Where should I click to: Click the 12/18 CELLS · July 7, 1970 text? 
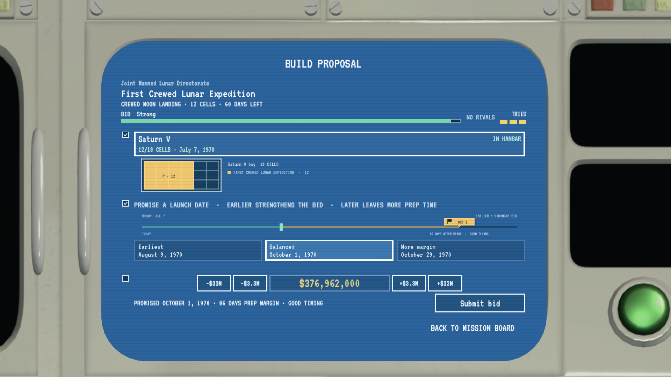click(x=176, y=150)
